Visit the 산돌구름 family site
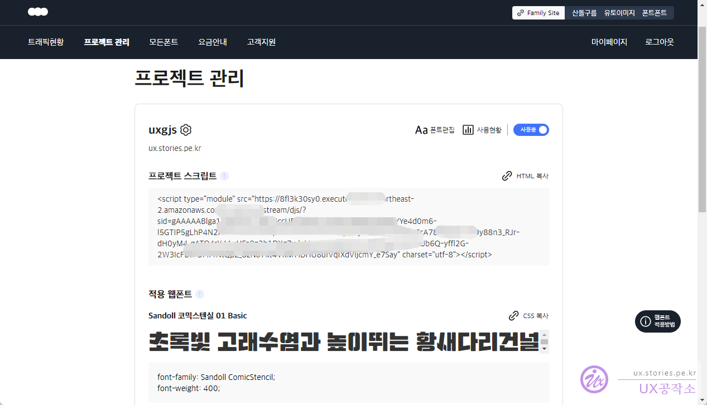 [584, 13]
